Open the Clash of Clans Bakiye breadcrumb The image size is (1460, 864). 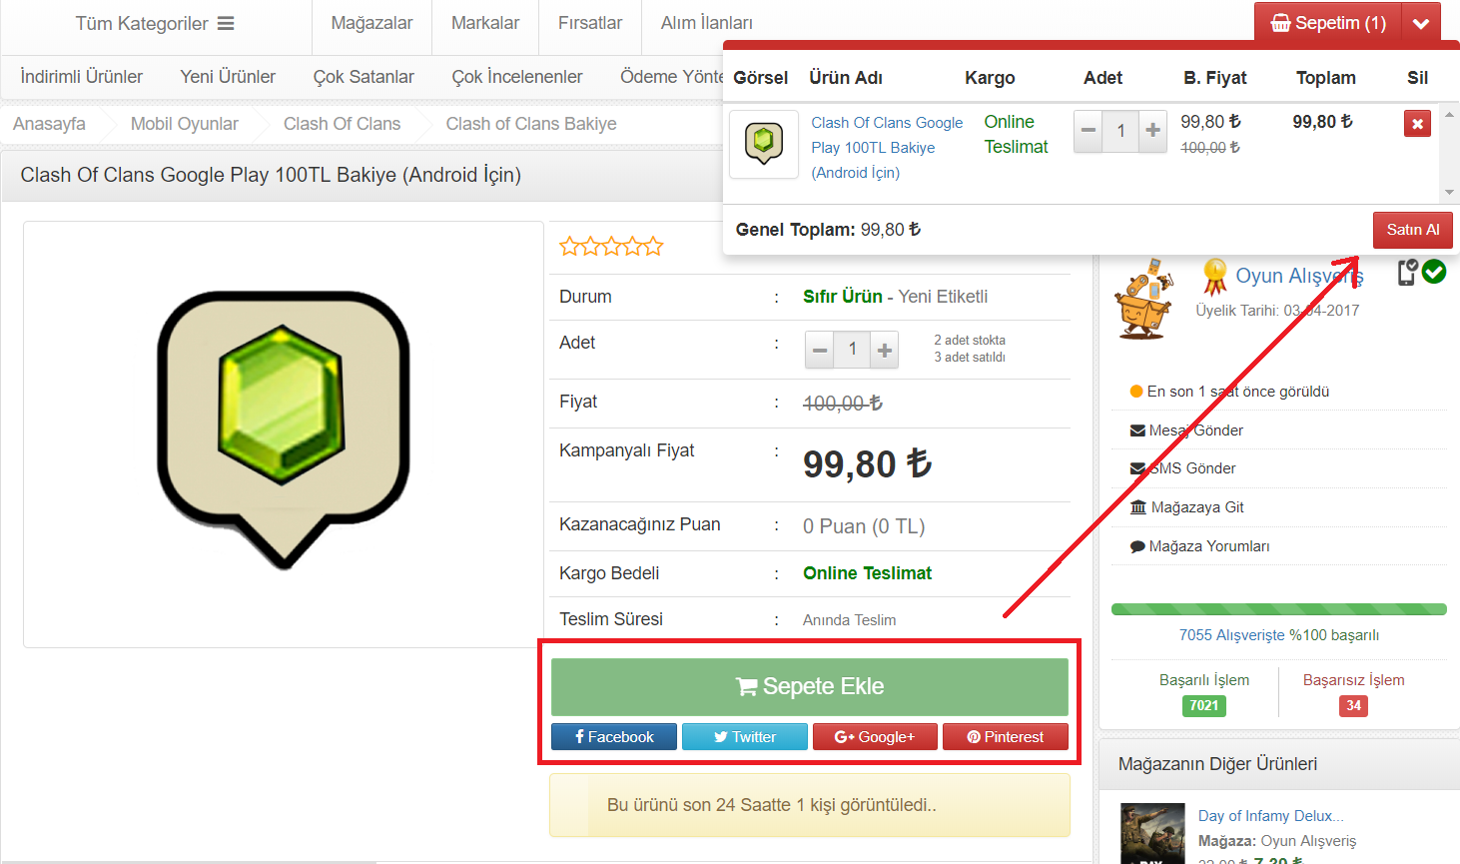tap(531, 124)
